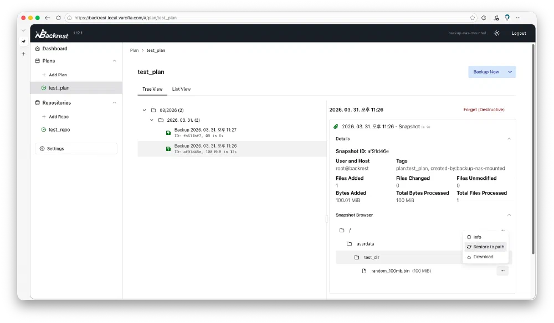The width and height of the screenshot is (554, 323).
Task: Collapse the 03/2026 tree node
Action: (145, 110)
